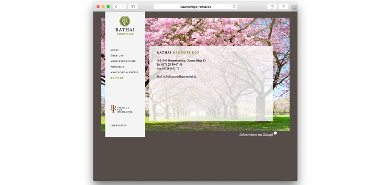Image resolution: width=390 pixels, height=185 pixels.
Task: Open ANGEBOTE & PREISE page
Action: click(x=124, y=72)
